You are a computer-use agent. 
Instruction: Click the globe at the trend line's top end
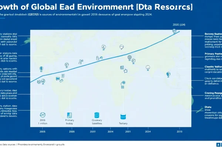(174, 31)
